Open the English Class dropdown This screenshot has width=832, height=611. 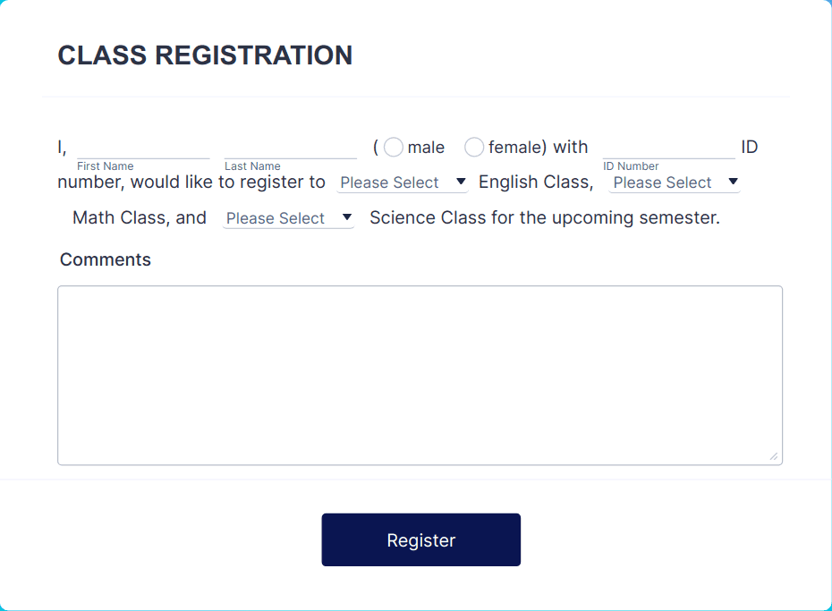[403, 182]
